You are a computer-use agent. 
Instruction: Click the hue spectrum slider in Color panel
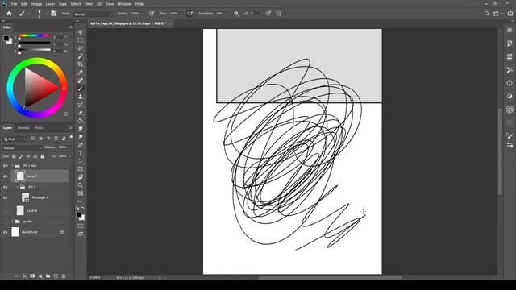35,35
